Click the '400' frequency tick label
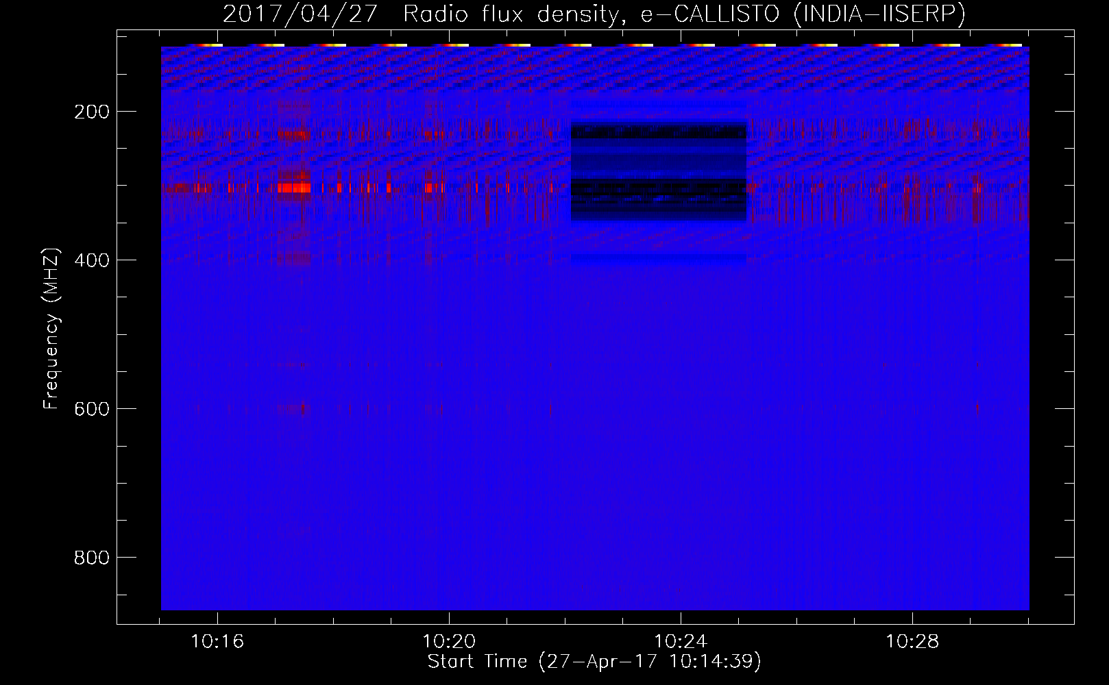 [x=92, y=260]
